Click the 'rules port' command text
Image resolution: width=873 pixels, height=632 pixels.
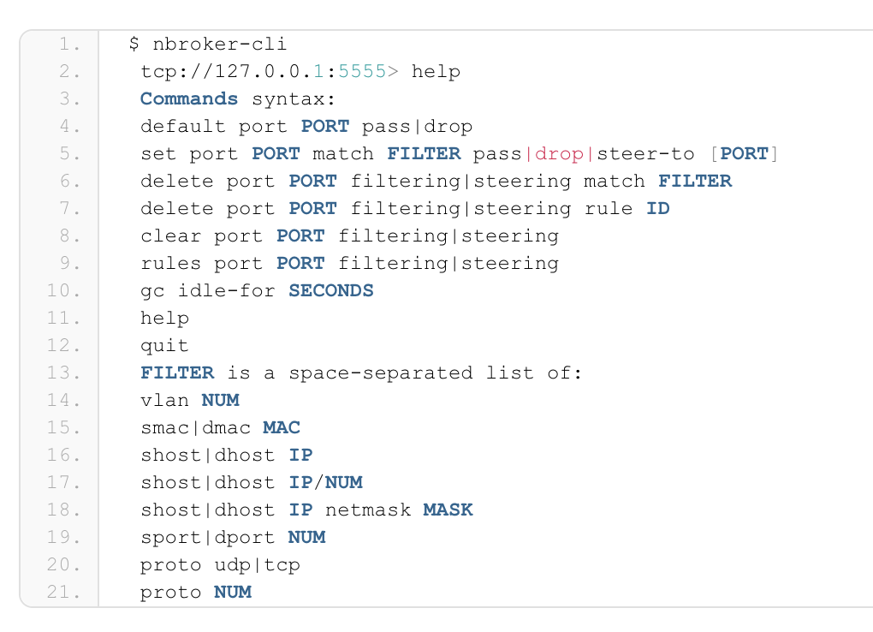202,264
